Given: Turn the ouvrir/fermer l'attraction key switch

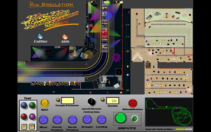Looking at the screenshot, I should pos(91,102).
